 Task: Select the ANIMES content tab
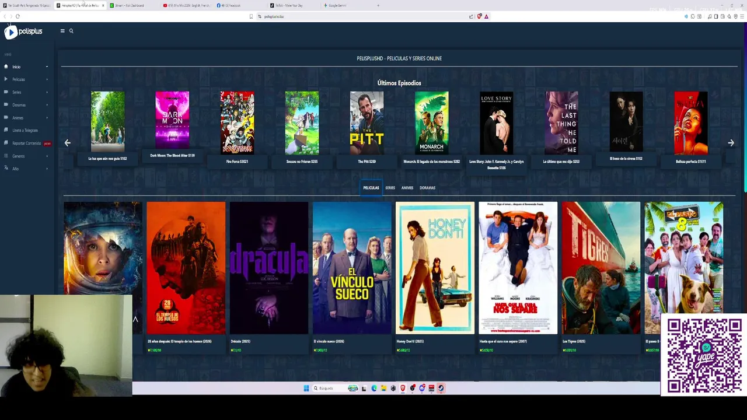[x=407, y=188]
